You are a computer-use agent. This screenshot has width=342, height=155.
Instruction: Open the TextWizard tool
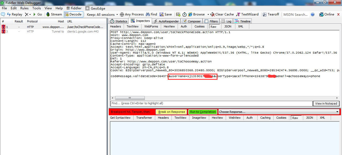point(247,14)
